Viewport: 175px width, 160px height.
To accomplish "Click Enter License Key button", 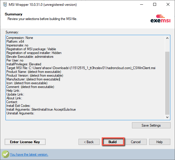I will (25, 142).
